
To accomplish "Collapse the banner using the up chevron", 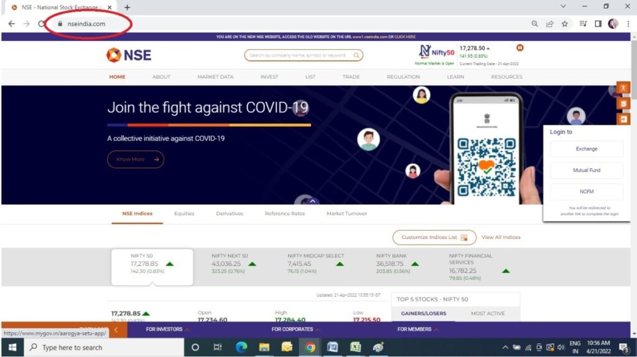I will coord(312,201).
